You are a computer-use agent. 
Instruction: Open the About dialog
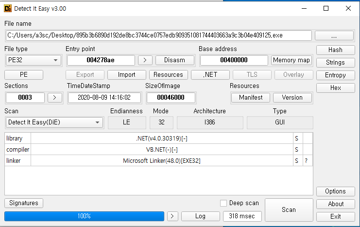pyautogui.click(x=335, y=204)
